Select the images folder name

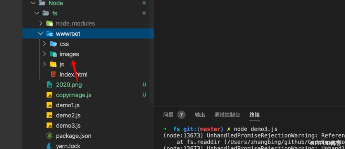pos(69,54)
